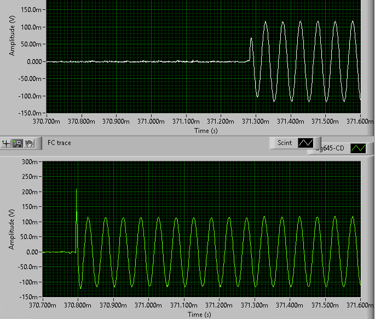375x319 pixels.
Task: Click bottom graph 0.00 amplitude tick label
Action: (32, 252)
